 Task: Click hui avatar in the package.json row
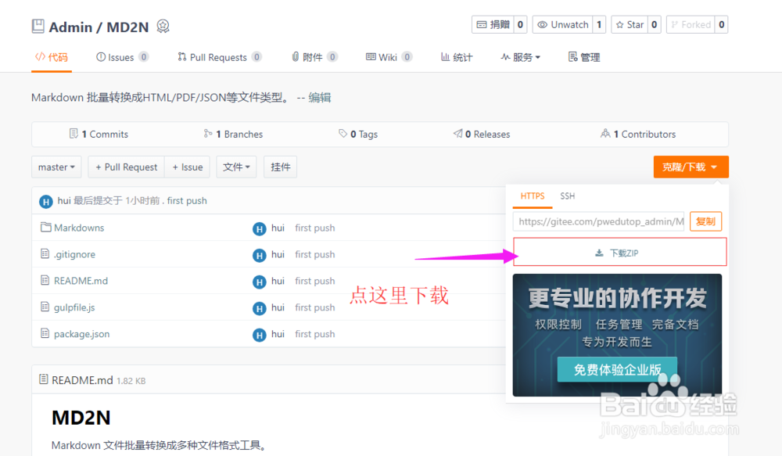(259, 335)
